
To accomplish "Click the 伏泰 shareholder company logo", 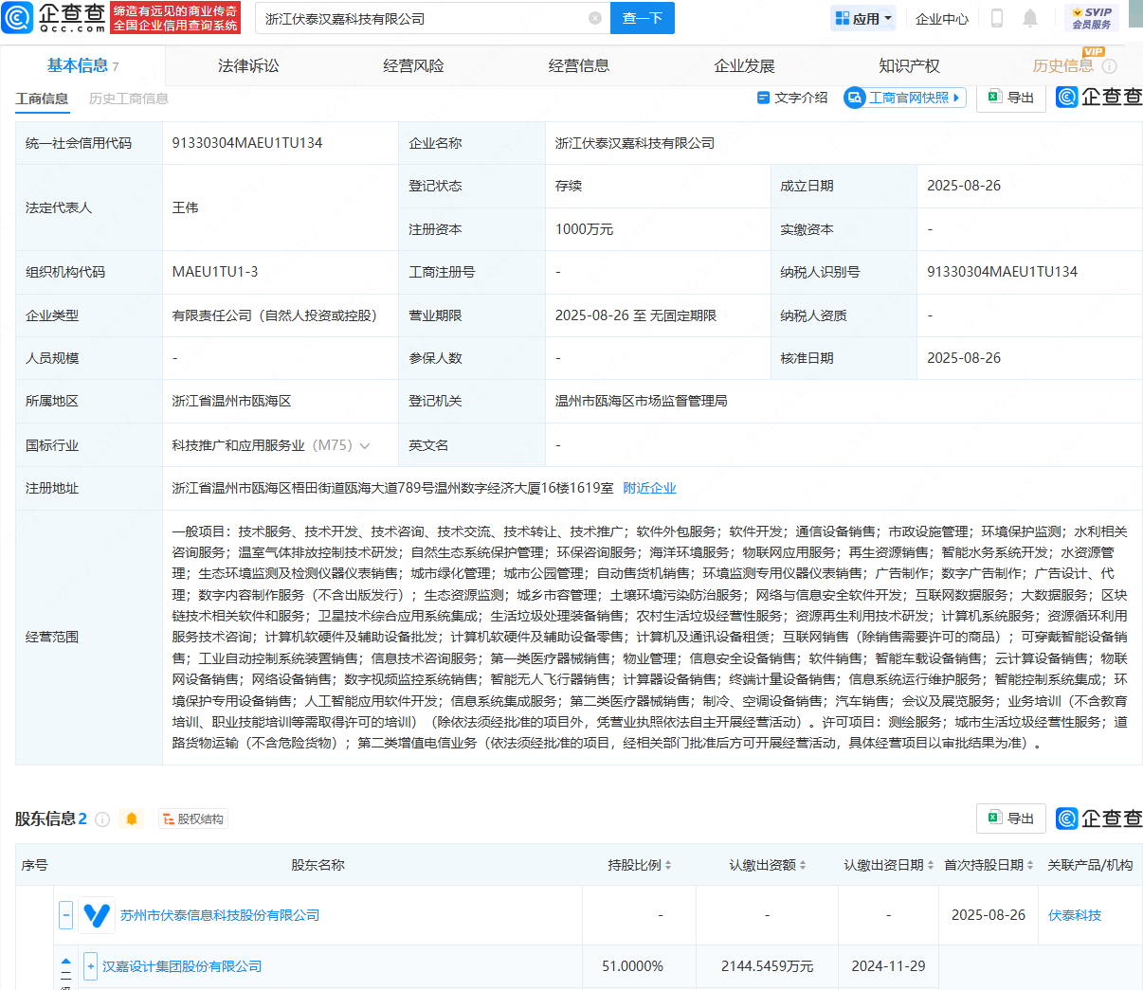I will (97, 915).
